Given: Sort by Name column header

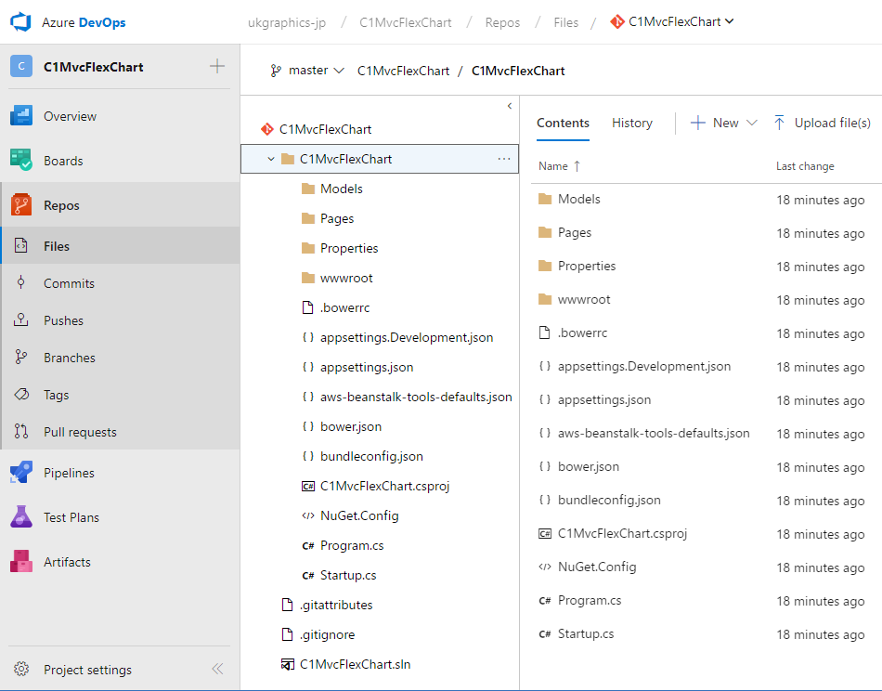Looking at the screenshot, I should [559, 166].
